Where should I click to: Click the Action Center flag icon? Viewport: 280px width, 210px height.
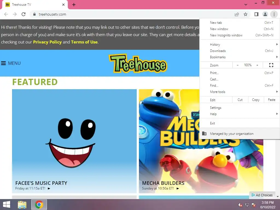(x=253, y=205)
